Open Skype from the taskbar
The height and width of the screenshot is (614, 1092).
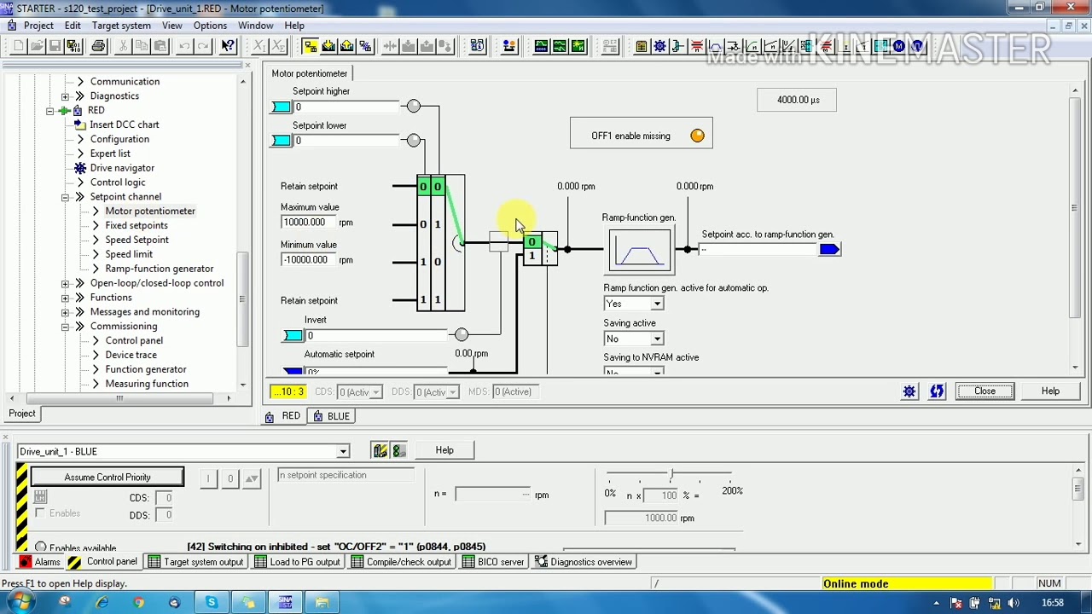tap(212, 602)
